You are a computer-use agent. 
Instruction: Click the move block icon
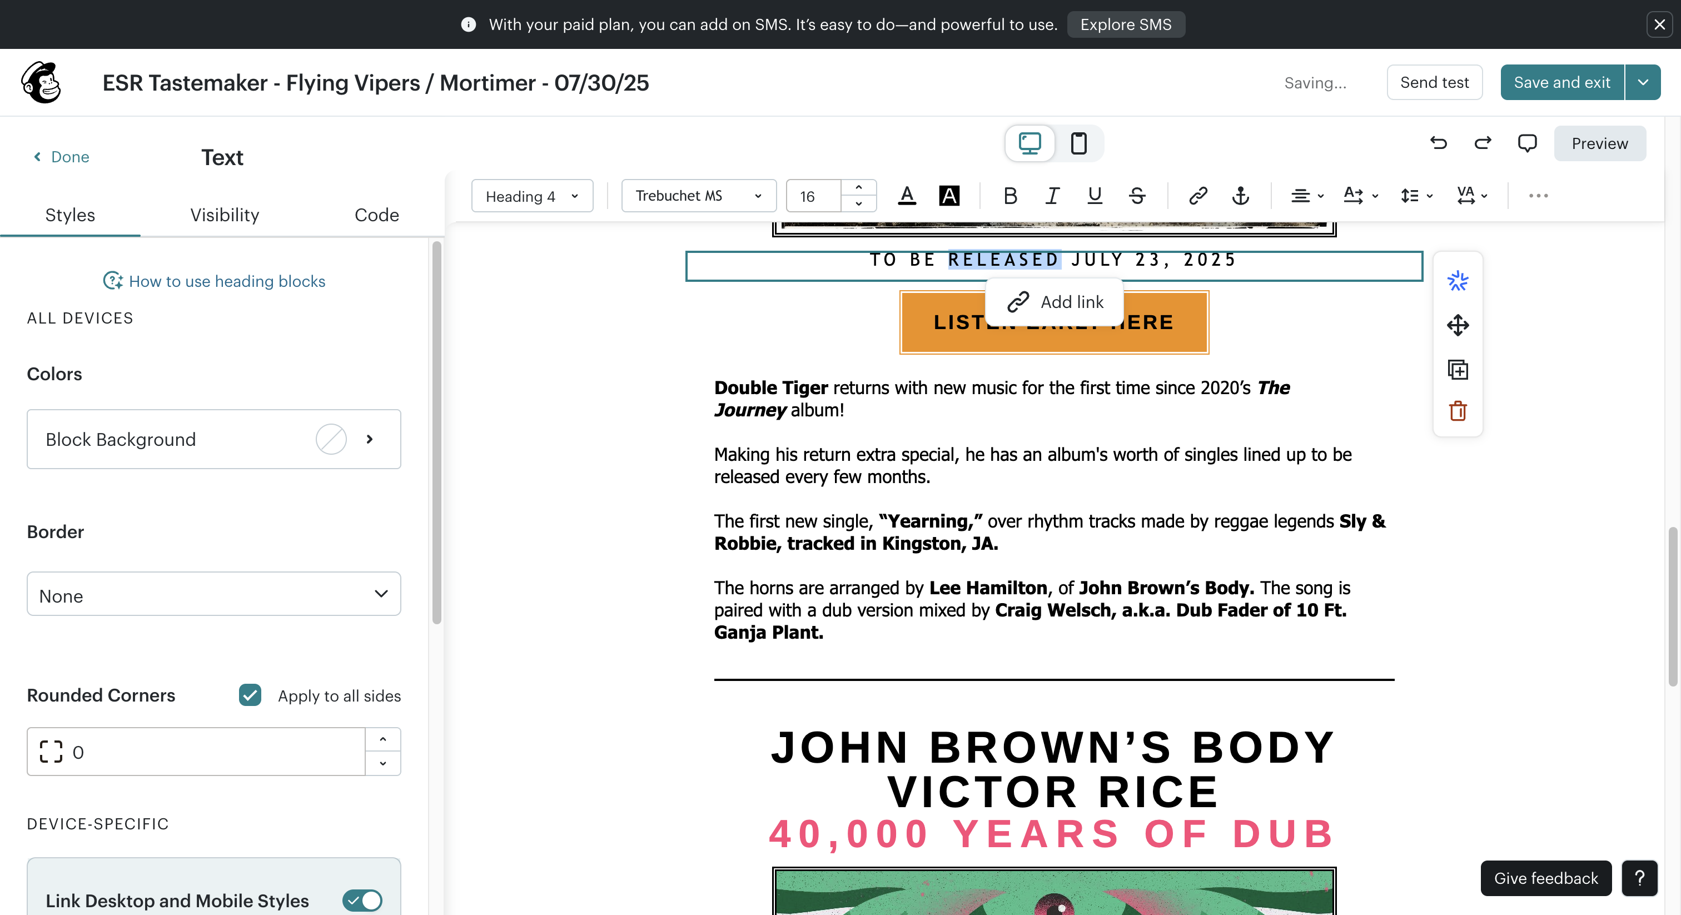pos(1458,325)
